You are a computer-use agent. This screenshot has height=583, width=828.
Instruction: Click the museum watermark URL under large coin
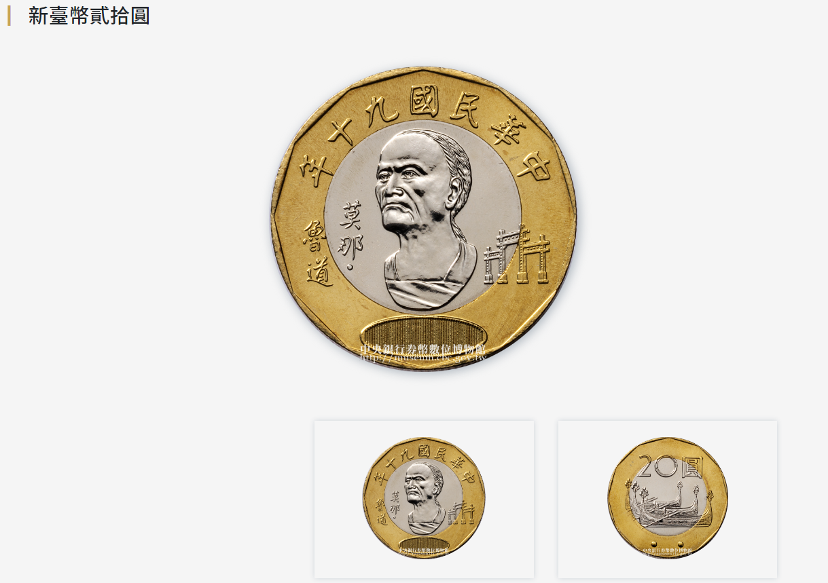click(423, 358)
